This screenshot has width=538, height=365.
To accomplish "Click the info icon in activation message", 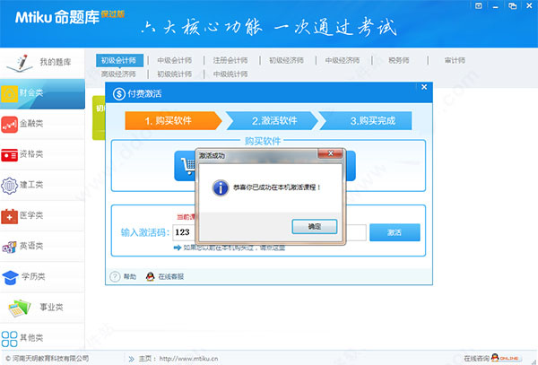I will point(220,187).
